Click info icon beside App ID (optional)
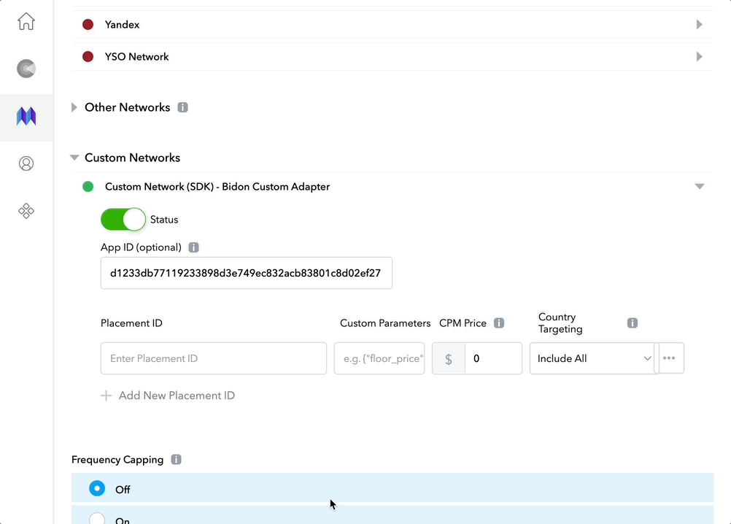731x524 pixels. point(193,247)
